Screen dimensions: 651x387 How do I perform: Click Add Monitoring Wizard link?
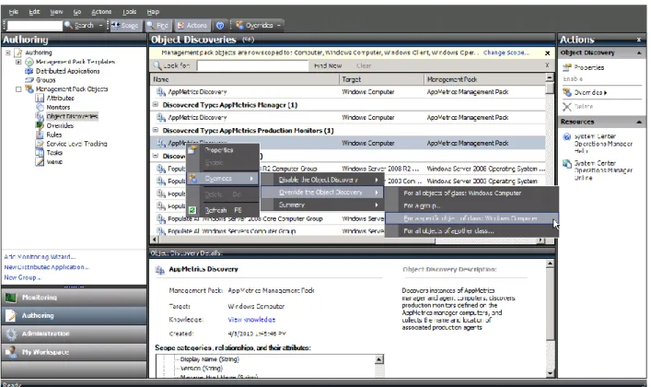(40, 256)
